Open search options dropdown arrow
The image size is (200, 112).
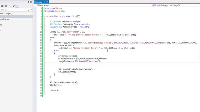tap(32, 10)
